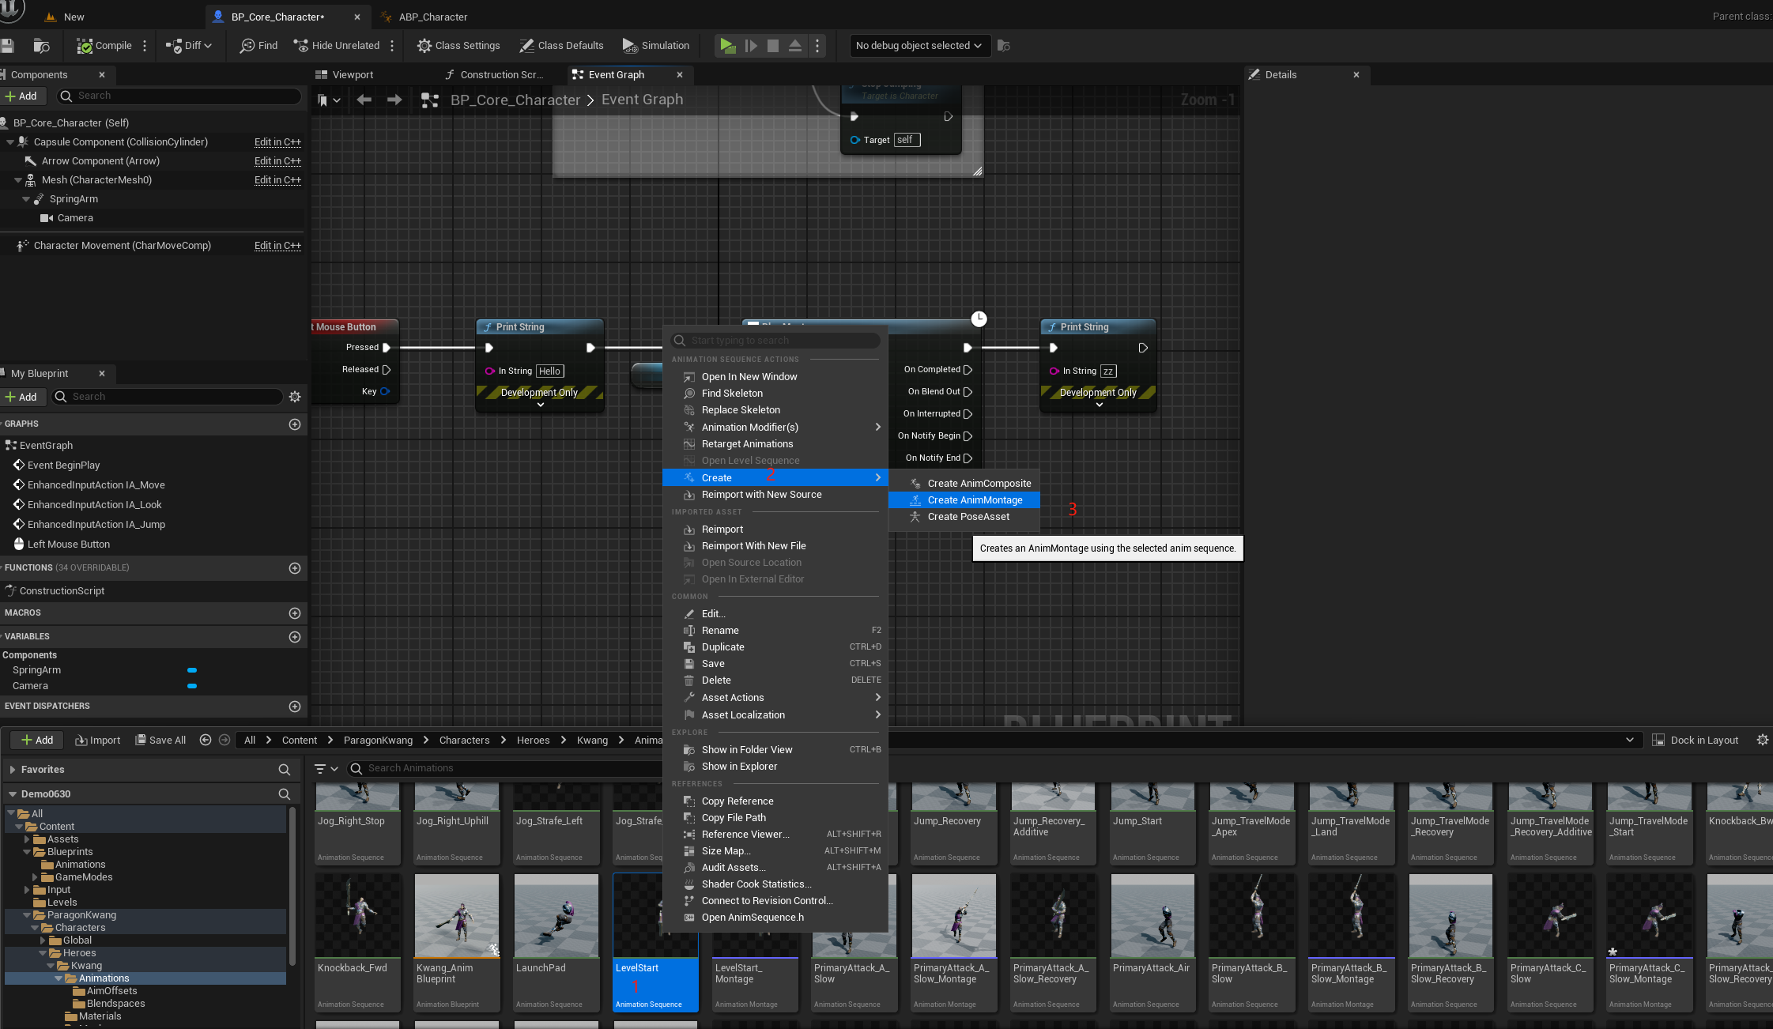This screenshot has width=1773, height=1029.
Task: Toggle SpringArm variable visibility pill
Action: point(192,670)
